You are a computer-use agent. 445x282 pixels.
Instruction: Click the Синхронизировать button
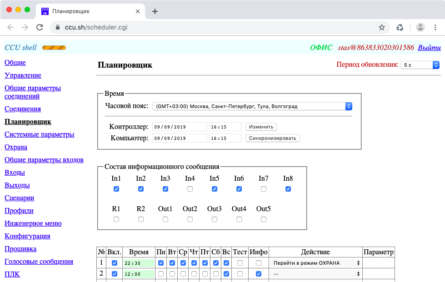coord(272,138)
